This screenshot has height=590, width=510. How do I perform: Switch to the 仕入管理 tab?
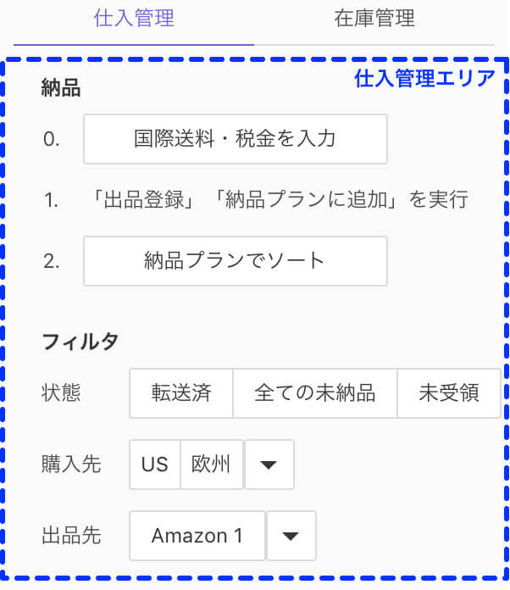coord(134,18)
